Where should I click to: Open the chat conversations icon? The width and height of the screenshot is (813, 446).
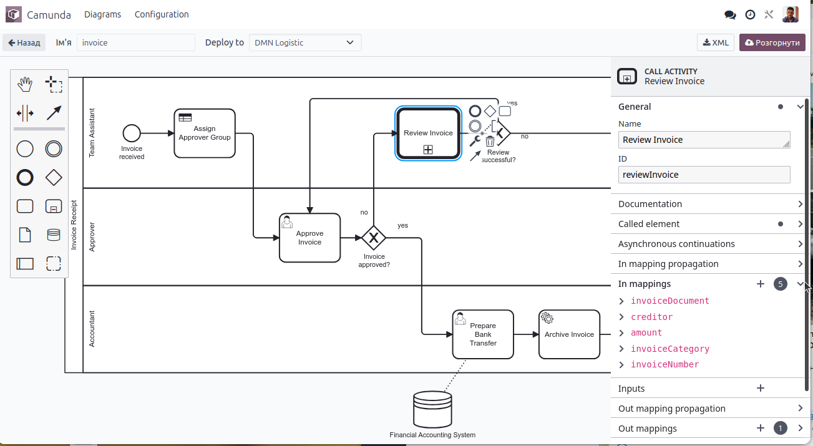tap(730, 14)
